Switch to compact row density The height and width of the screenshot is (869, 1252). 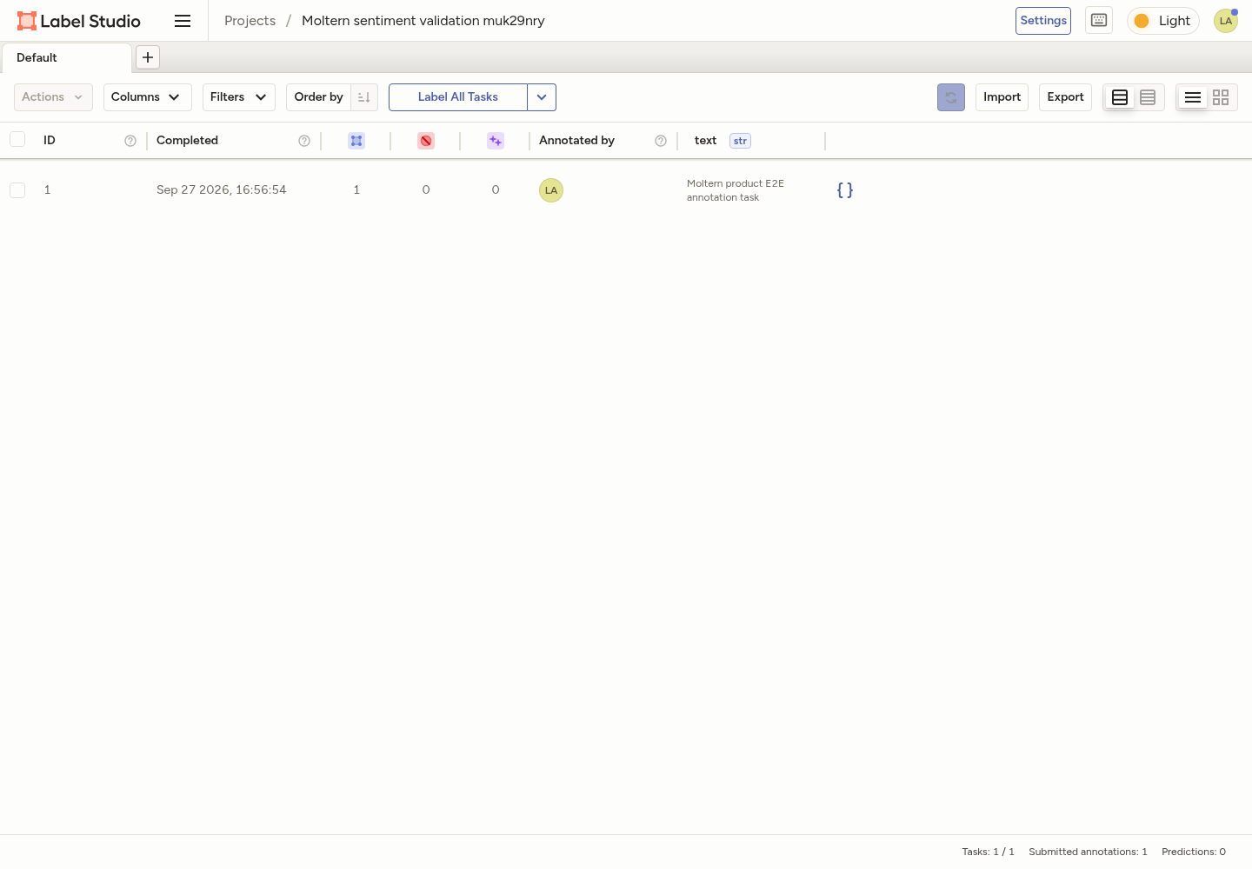point(1148,97)
